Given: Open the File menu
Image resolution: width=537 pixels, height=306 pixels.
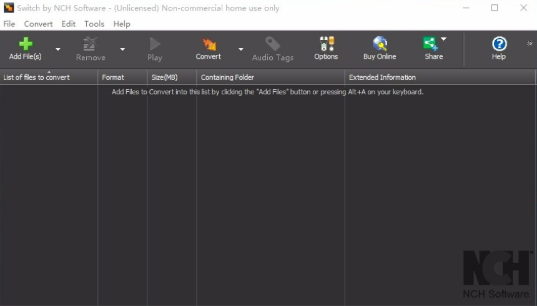Looking at the screenshot, I should (x=9, y=24).
